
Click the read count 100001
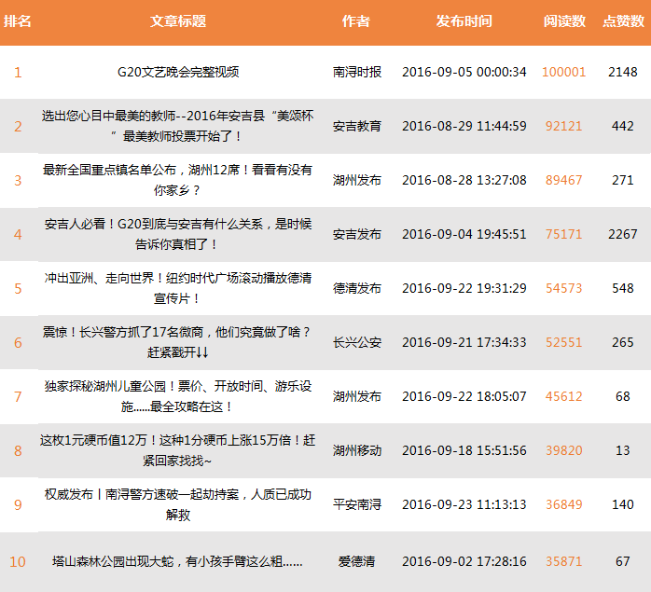click(x=563, y=72)
